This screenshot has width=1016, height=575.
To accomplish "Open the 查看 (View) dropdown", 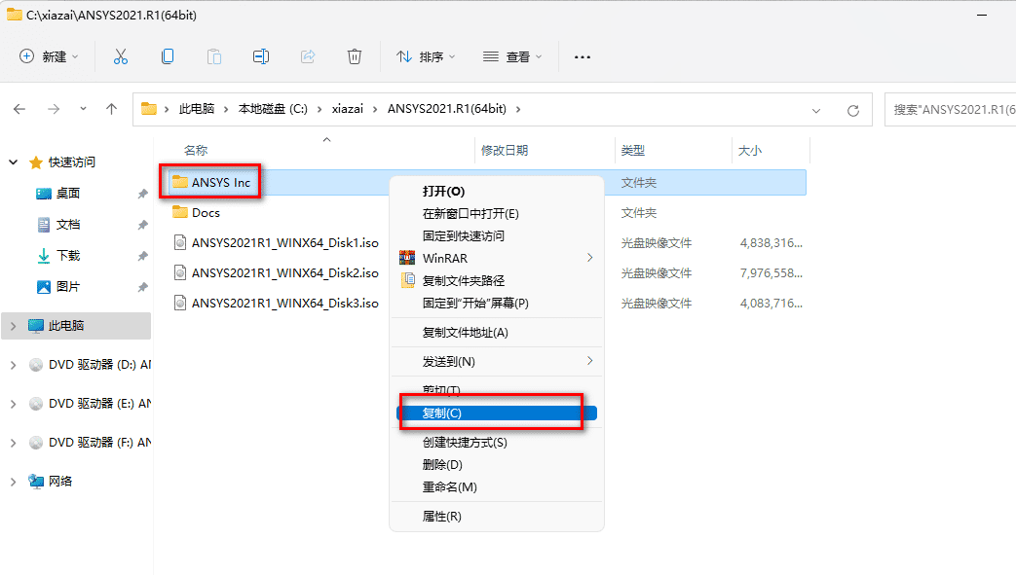I will tap(513, 57).
